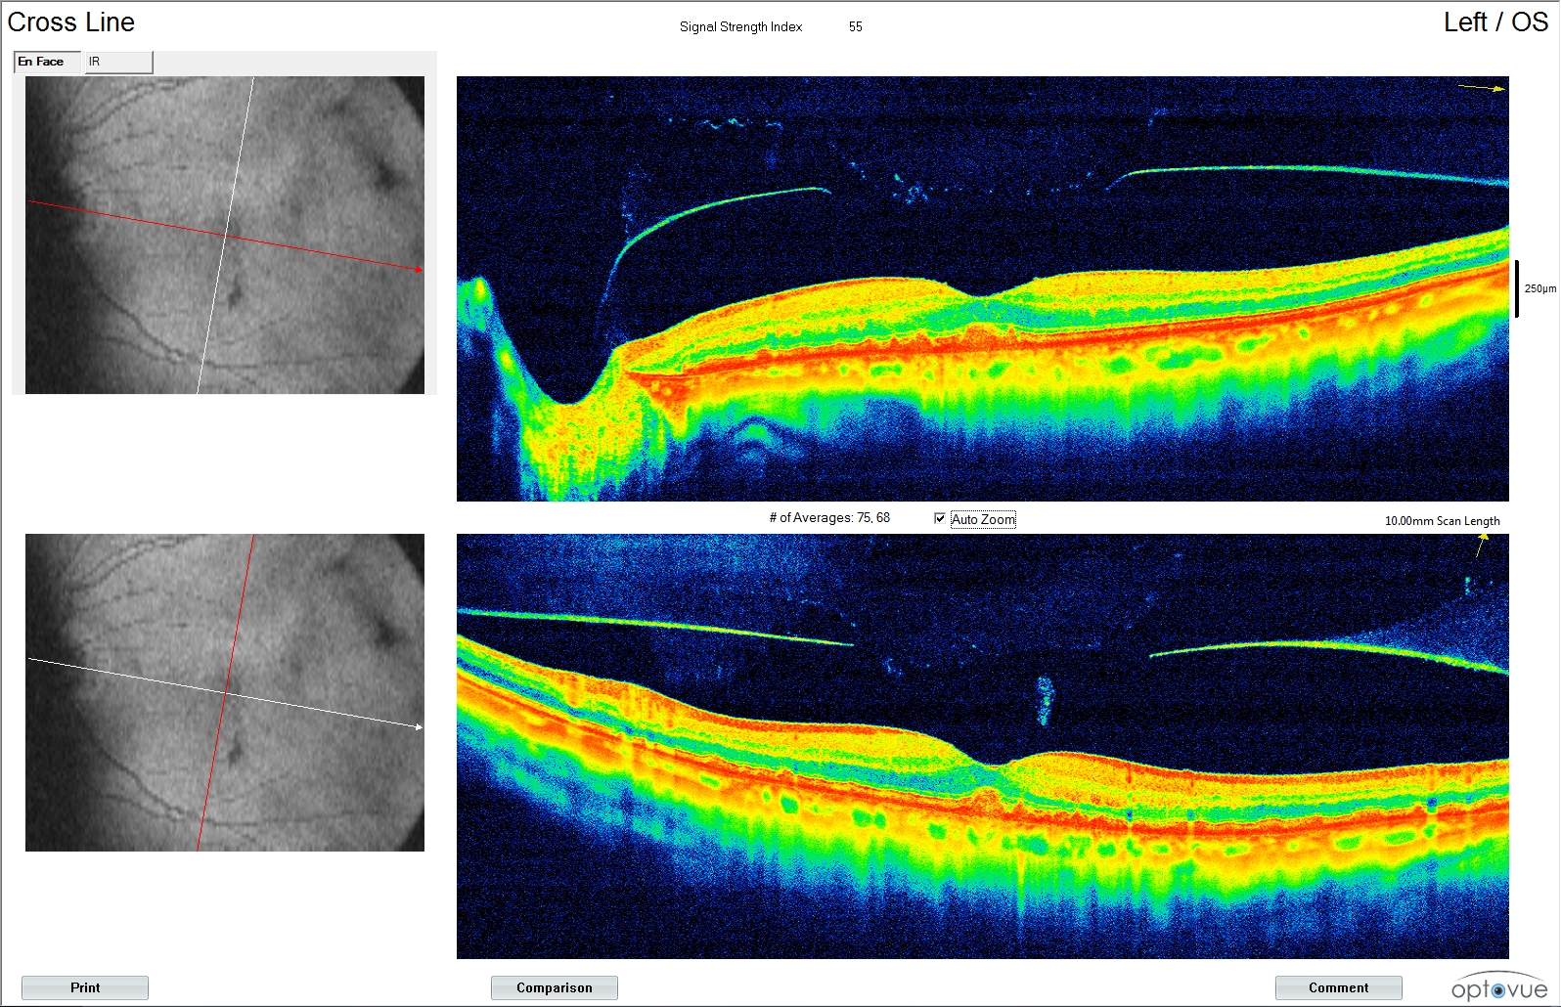Click the Comment button
Image resolution: width=1561 pixels, height=1007 pixels.
(x=1339, y=987)
